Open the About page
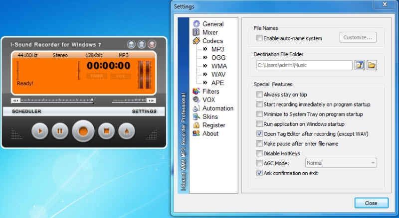The height and width of the screenshot is (218, 399). 210,133
